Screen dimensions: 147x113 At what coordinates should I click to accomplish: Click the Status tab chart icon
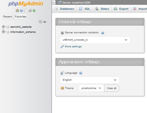(x=97, y=9)
